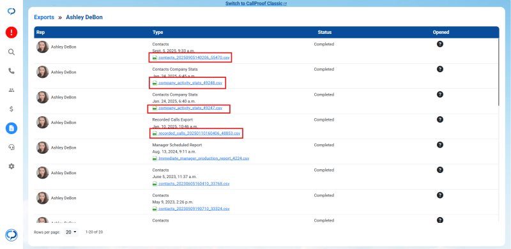Open the search magnifier in sidebar
The image size is (511, 249).
(11, 52)
